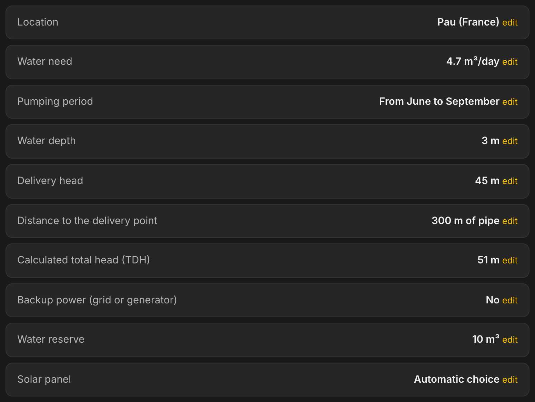Click the '45 m' delivery head value
Image resolution: width=535 pixels, height=402 pixels.
[x=487, y=181]
